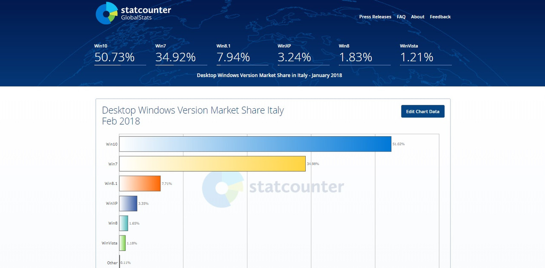Viewport: 545px width, 268px height.
Task: Select the Win8 1.83% stat
Action: (364, 54)
